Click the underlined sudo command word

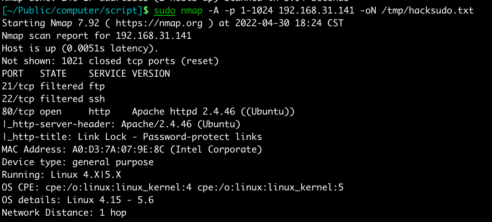(165, 10)
